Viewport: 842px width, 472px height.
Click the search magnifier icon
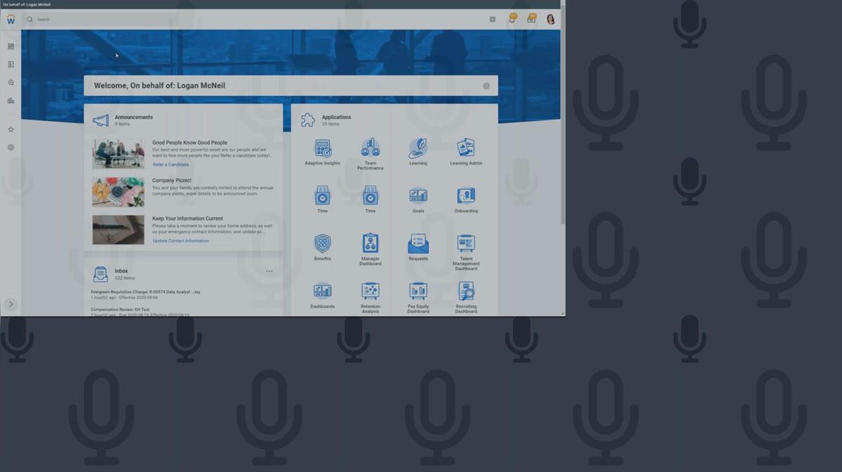point(29,20)
